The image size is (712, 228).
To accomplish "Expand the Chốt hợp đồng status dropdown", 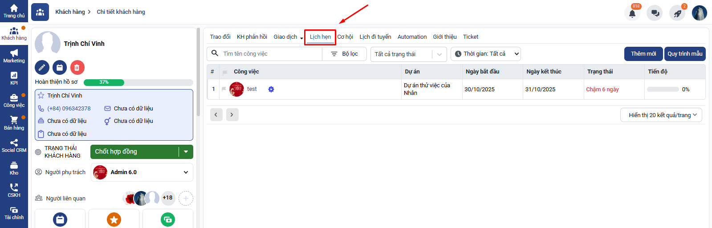I will click(x=186, y=152).
